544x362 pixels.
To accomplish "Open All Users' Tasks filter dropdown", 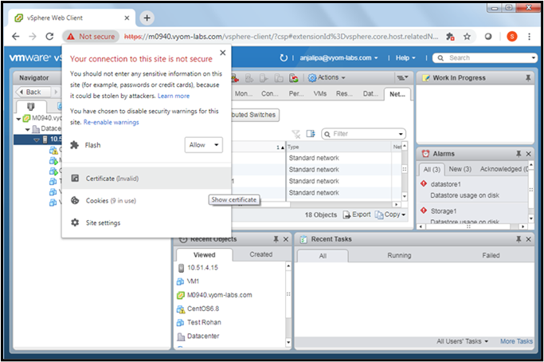I will tap(463, 341).
